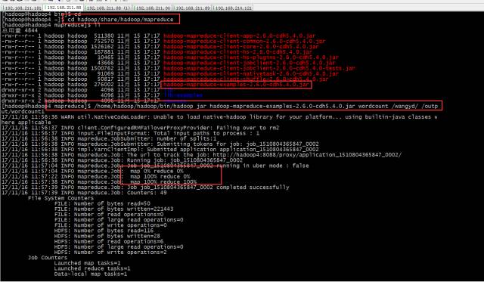Click the 'File System Counters' heading
The height and width of the screenshot is (282, 484).
pyautogui.click(x=60, y=198)
